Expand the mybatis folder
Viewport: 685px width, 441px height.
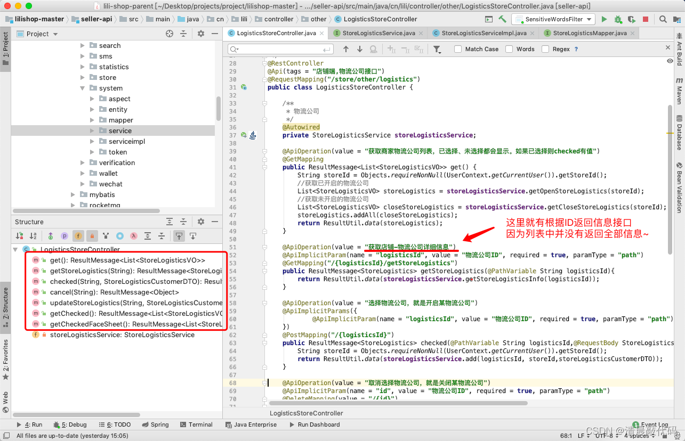(x=73, y=195)
